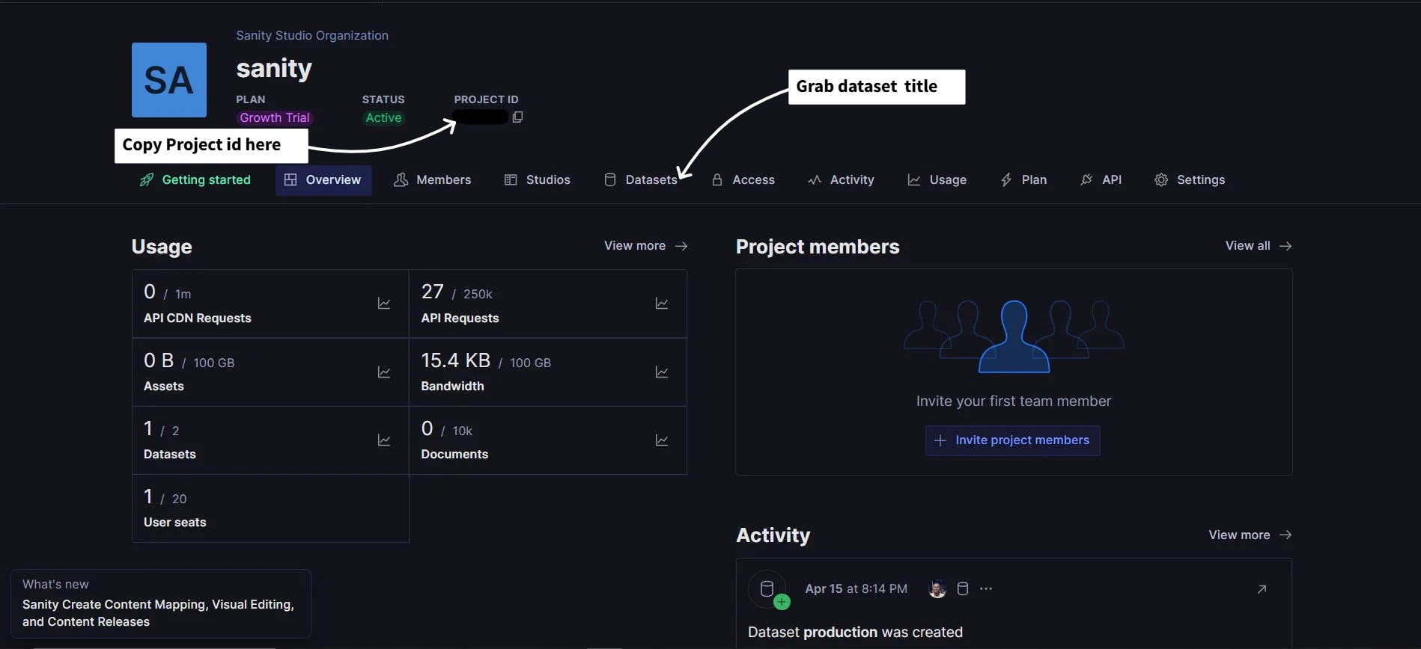1421x649 pixels.
Task: Click the SA project avatar
Action: click(169, 80)
